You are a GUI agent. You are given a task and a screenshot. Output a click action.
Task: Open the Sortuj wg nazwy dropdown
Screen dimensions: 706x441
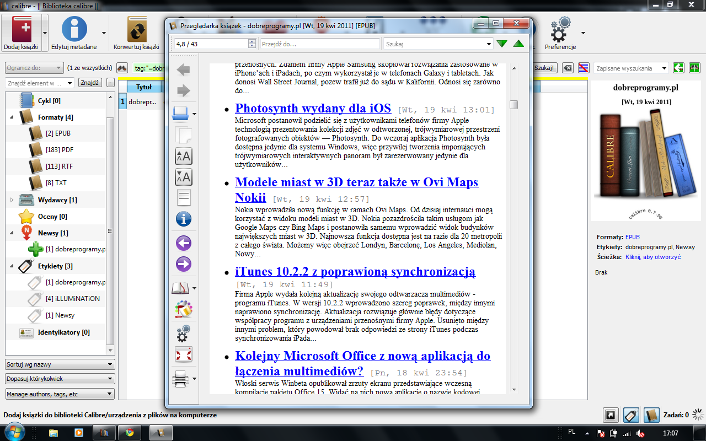point(60,364)
